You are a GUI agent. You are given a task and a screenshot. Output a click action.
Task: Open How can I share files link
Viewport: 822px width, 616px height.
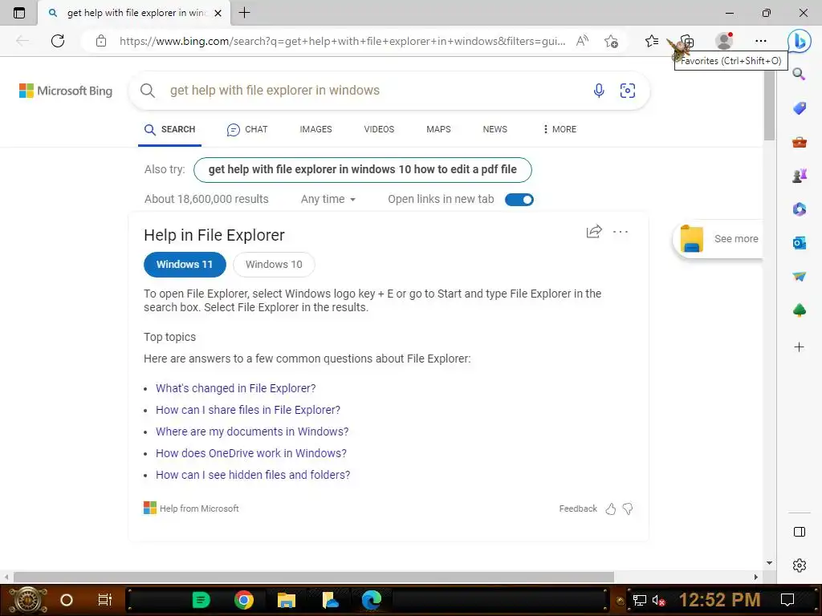(248, 410)
